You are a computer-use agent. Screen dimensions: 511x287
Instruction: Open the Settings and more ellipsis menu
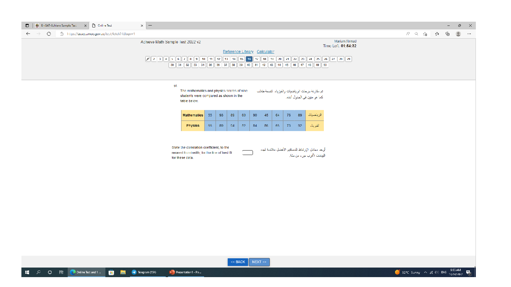(x=469, y=34)
